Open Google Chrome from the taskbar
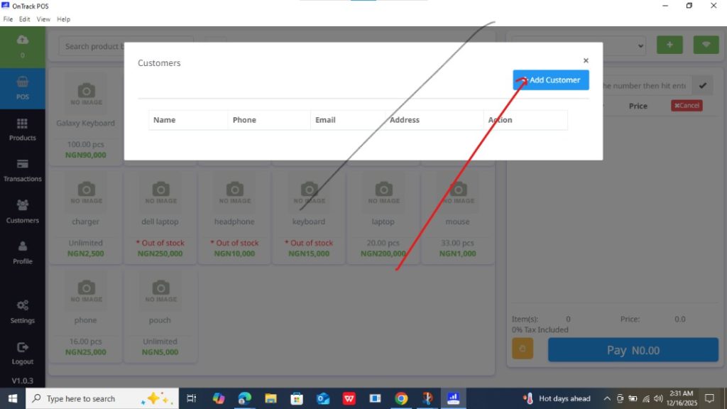Image resolution: width=727 pixels, height=409 pixels. tap(401, 398)
